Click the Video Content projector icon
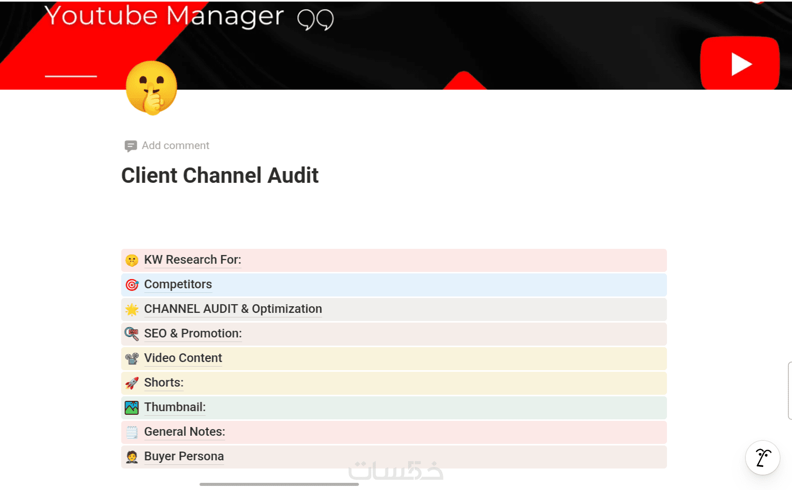792x490 pixels. click(x=132, y=358)
